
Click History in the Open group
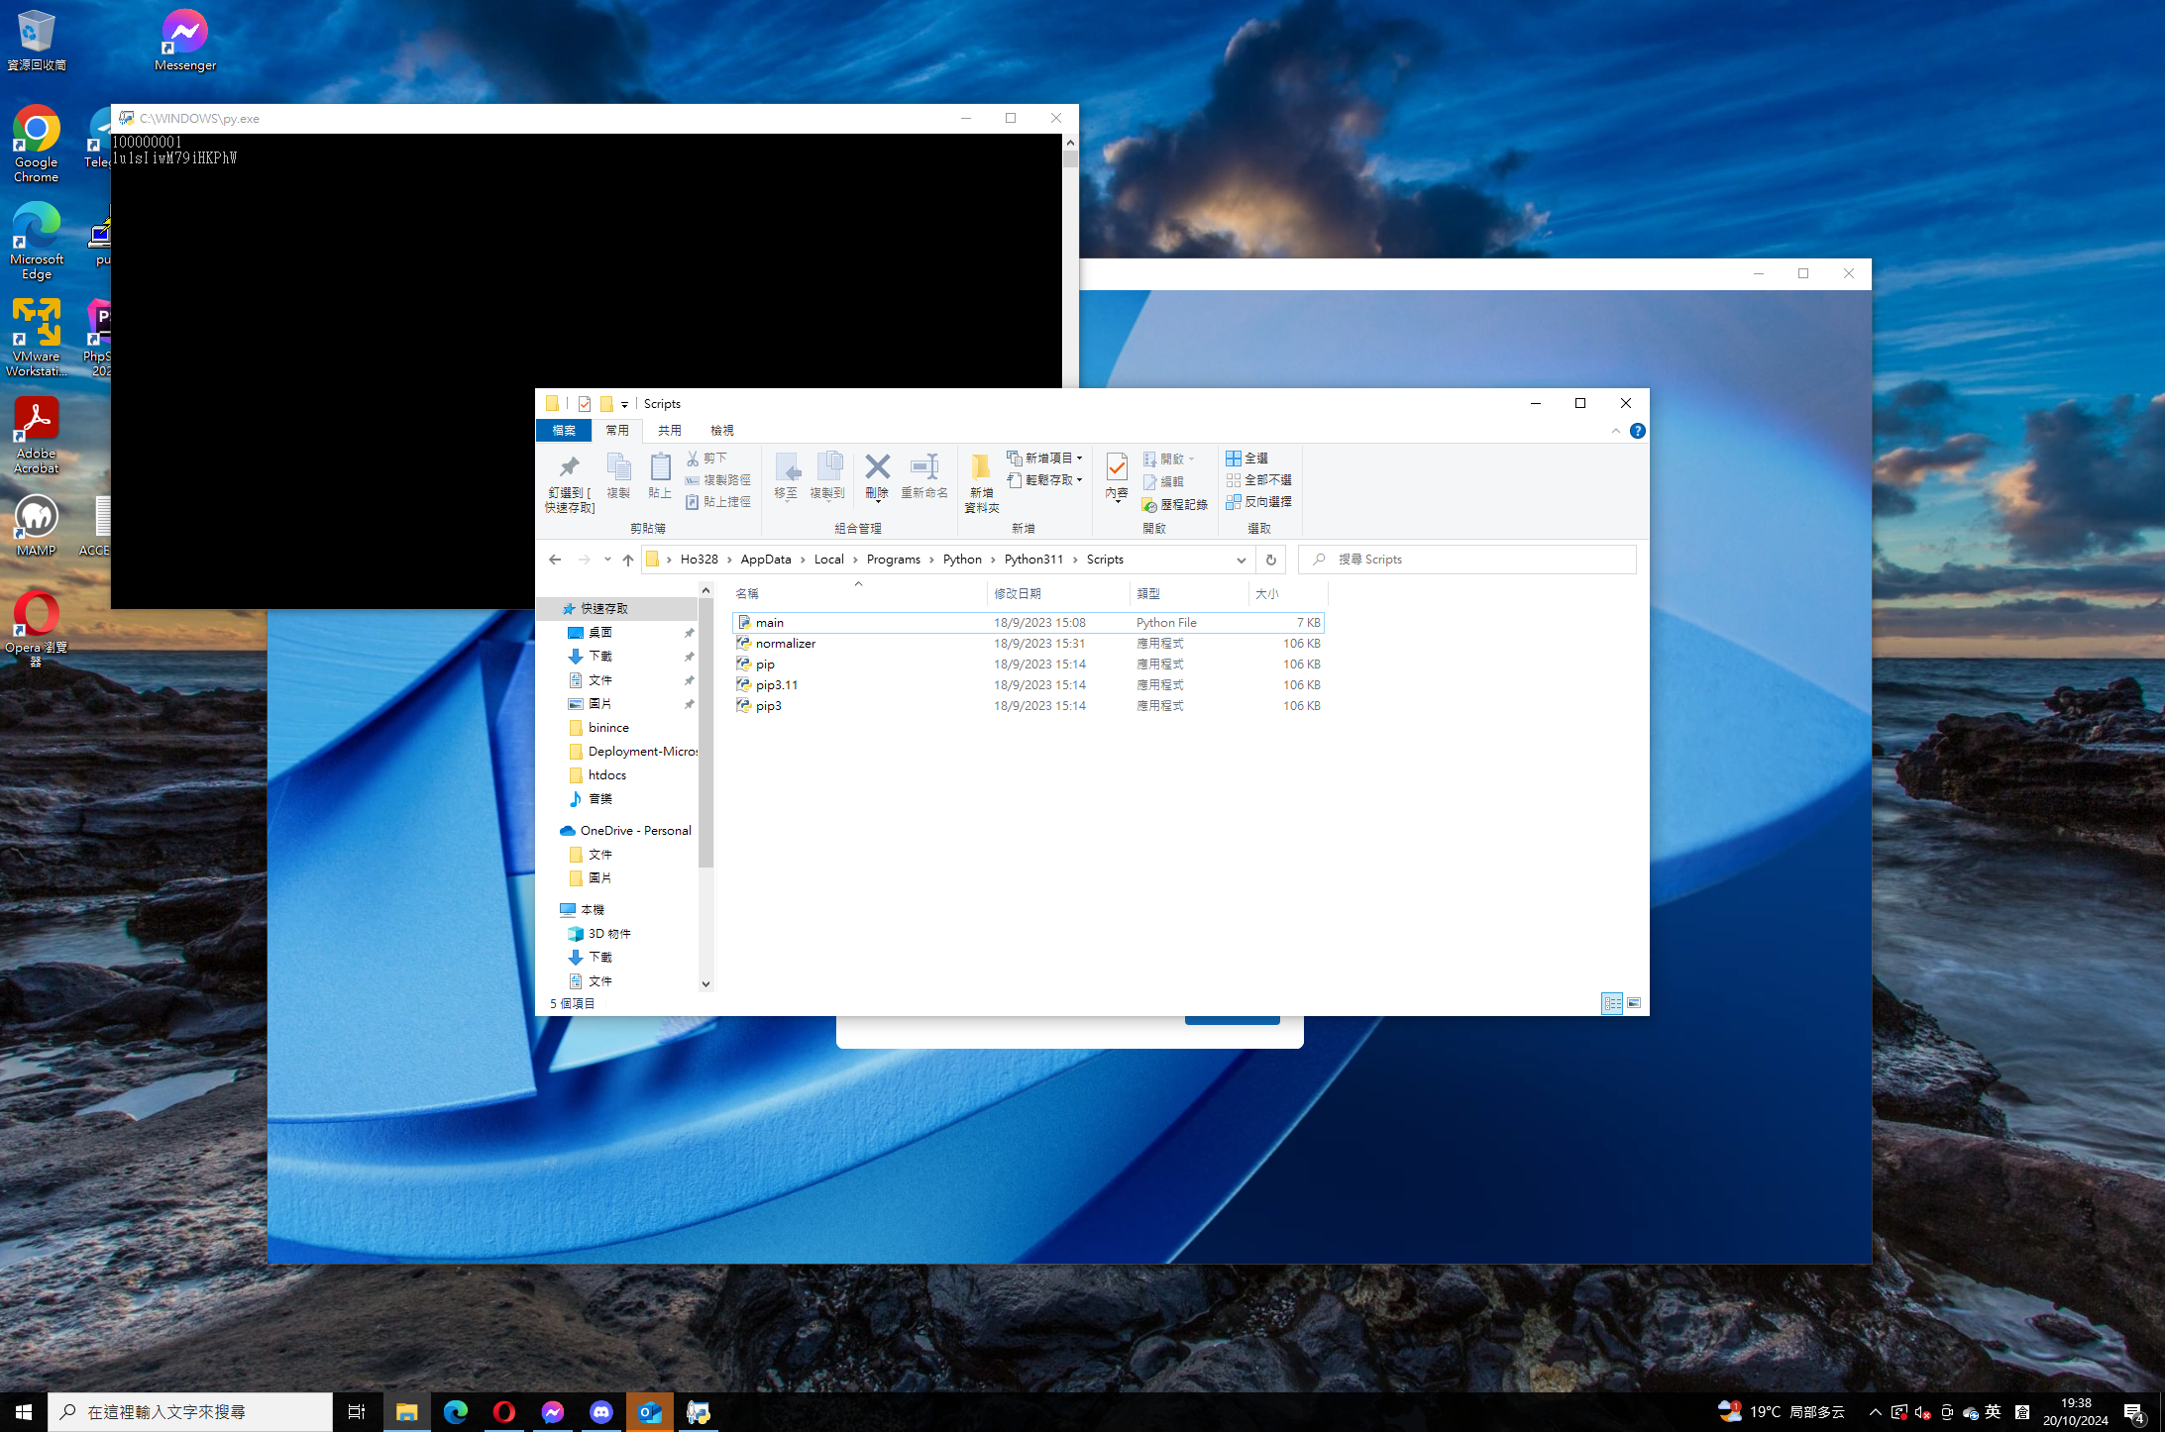(1175, 505)
